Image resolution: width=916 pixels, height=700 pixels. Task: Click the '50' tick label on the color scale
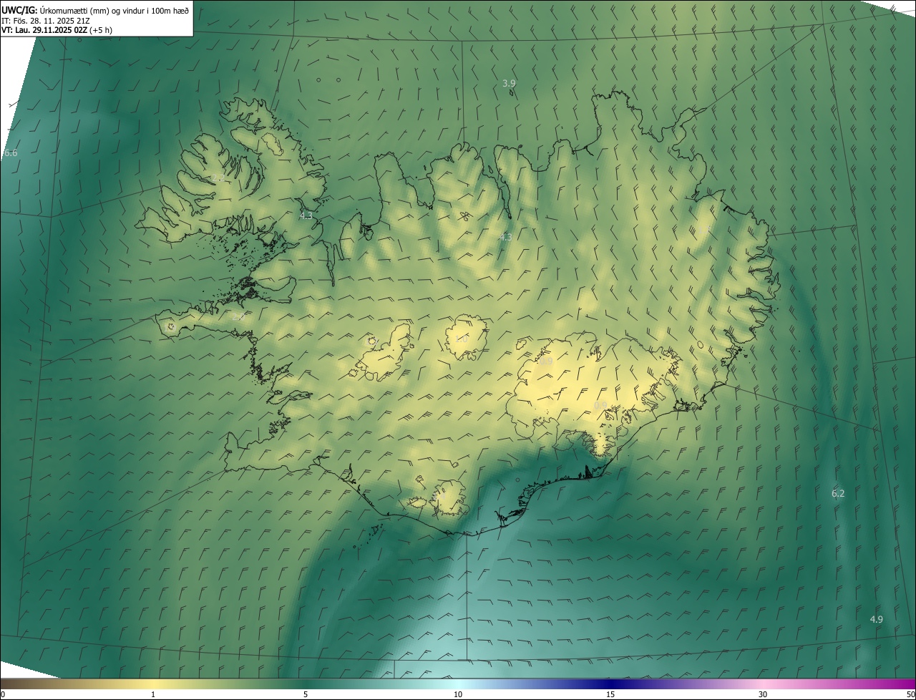(x=910, y=695)
